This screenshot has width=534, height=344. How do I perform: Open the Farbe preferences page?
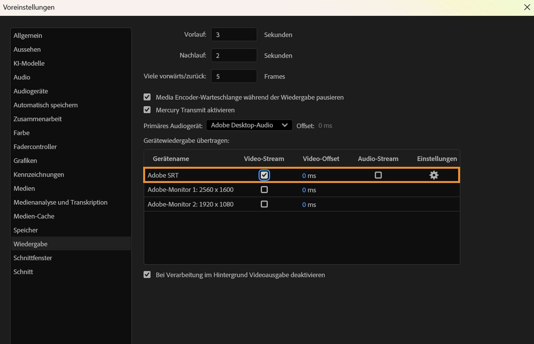coord(21,133)
